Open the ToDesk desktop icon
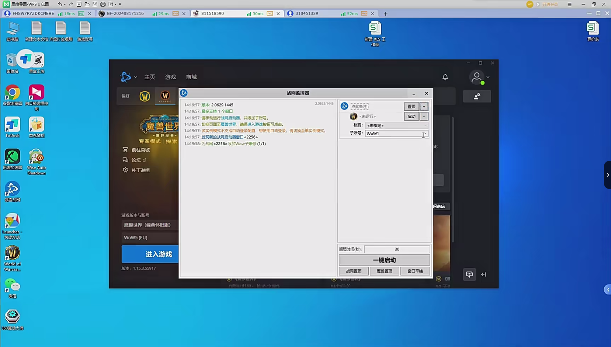This screenshot has height=347, width=611. [12, 127]
